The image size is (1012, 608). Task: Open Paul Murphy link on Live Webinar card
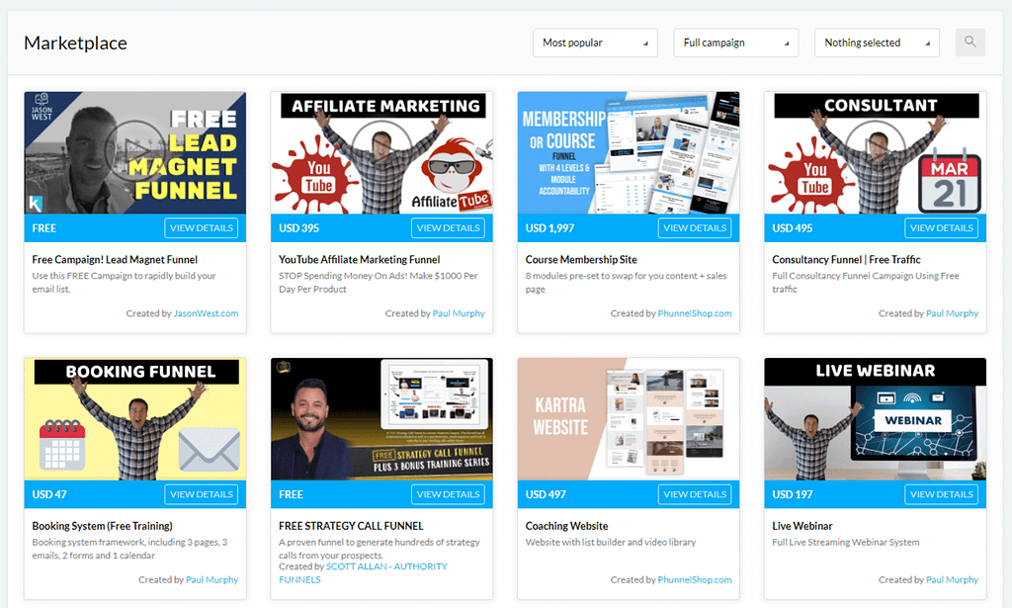pos(952,579)
